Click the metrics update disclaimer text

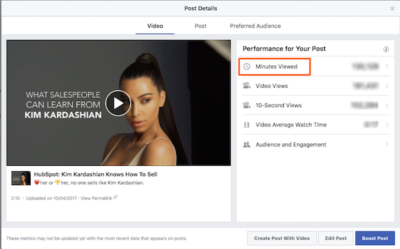[x=97, y=238]
